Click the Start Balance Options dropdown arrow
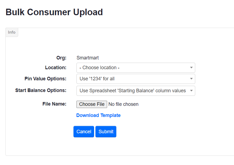Viewport: 234px width, 165px height. pyautogui.click(x=192, y=91)
